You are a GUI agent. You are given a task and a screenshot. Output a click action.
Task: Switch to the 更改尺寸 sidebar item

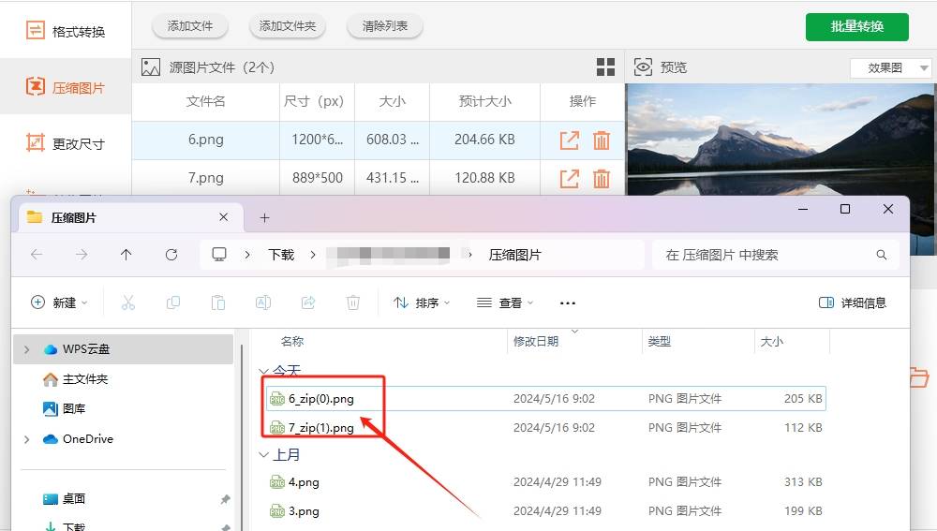coord(66,143)
